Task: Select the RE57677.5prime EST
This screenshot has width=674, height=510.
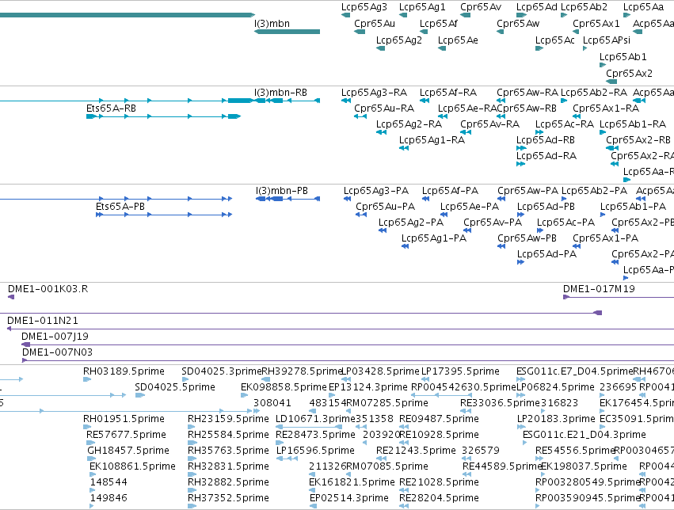Action: coord(126,436)
